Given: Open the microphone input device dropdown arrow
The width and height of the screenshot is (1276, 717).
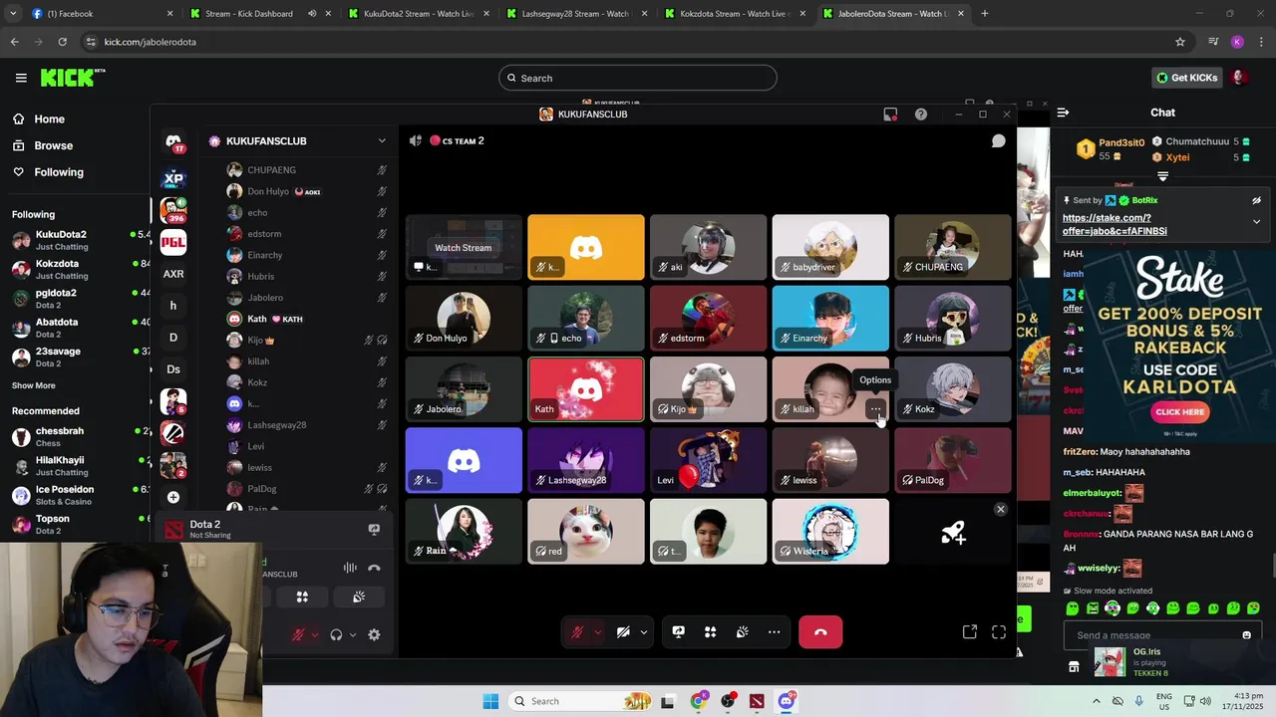Looking at the screenshot, I should (x=597, y=632).
